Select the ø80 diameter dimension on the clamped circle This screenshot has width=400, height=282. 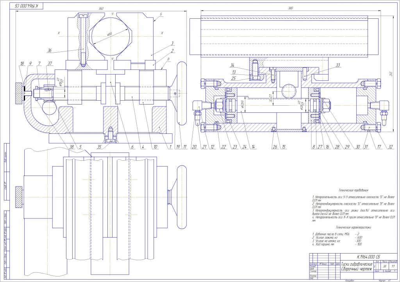[110, 34]
